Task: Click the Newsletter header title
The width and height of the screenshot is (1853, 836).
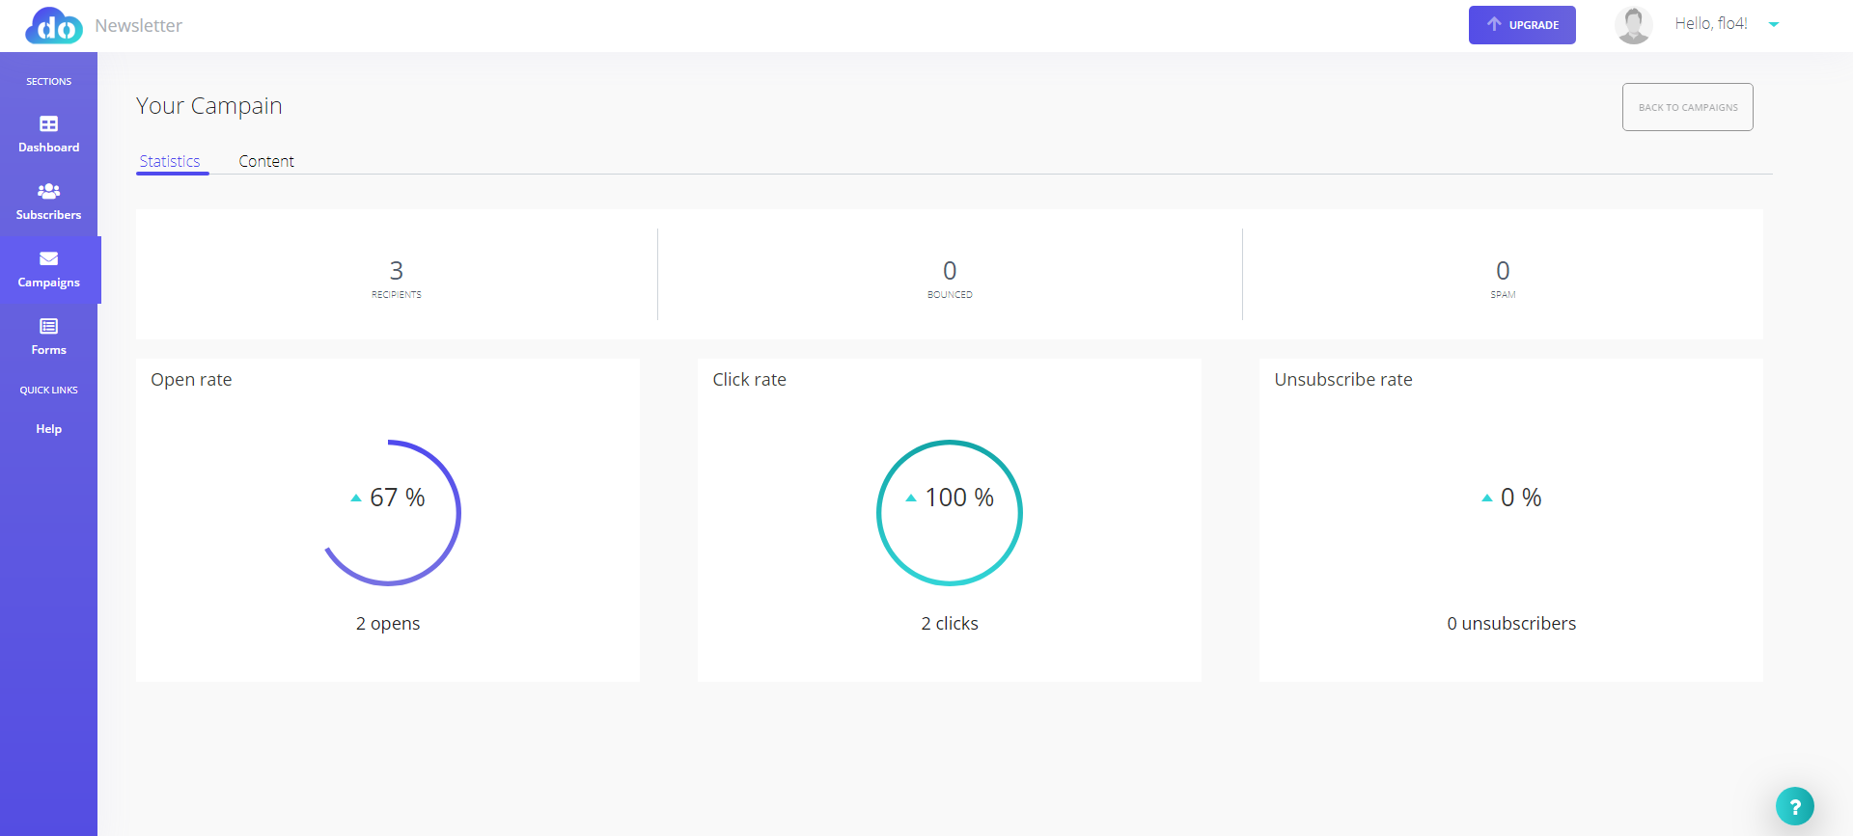Action: (138, 26)
